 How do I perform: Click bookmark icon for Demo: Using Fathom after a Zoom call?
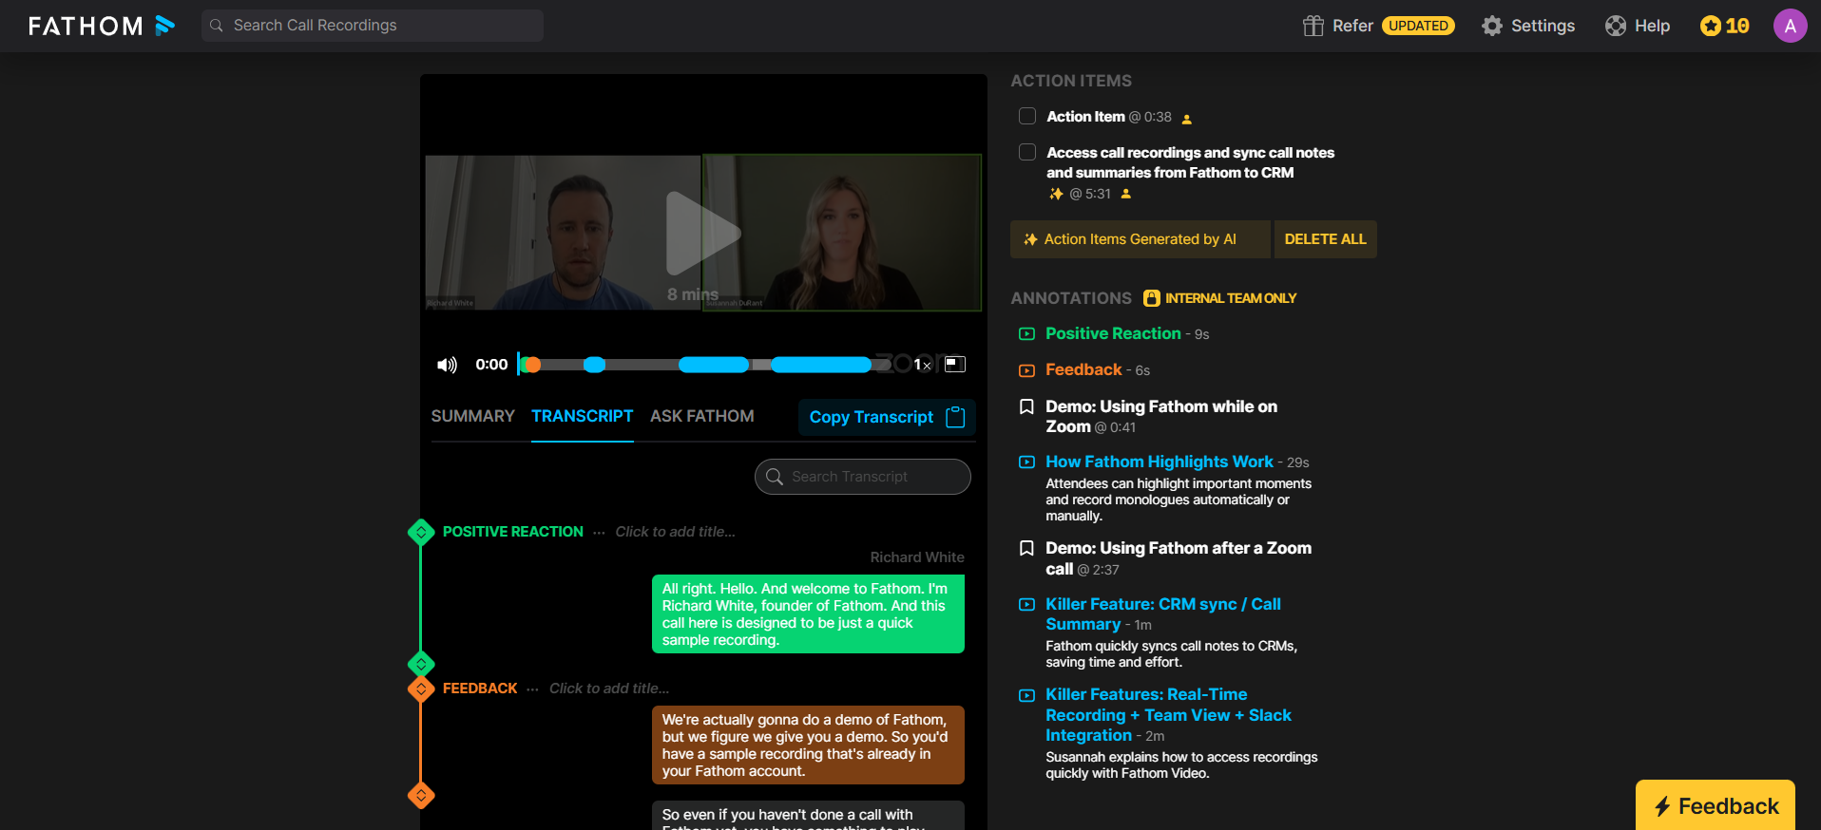coord(1026,549)
